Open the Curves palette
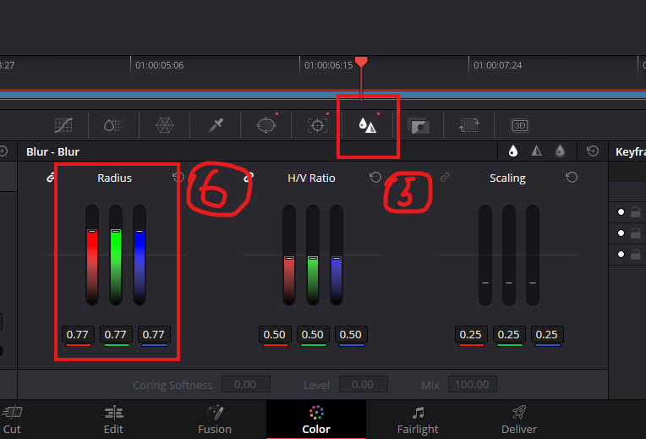The height and width of the screenshot is (439, 646). click(63, 125)
